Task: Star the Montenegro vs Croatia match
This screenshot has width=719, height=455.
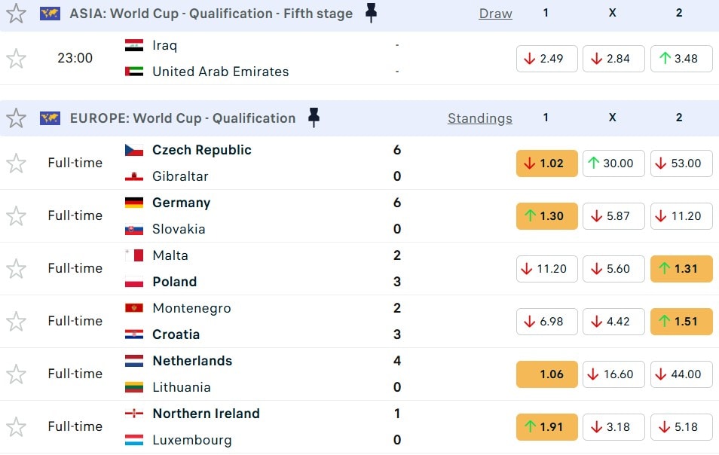Action: coord(16,321)
